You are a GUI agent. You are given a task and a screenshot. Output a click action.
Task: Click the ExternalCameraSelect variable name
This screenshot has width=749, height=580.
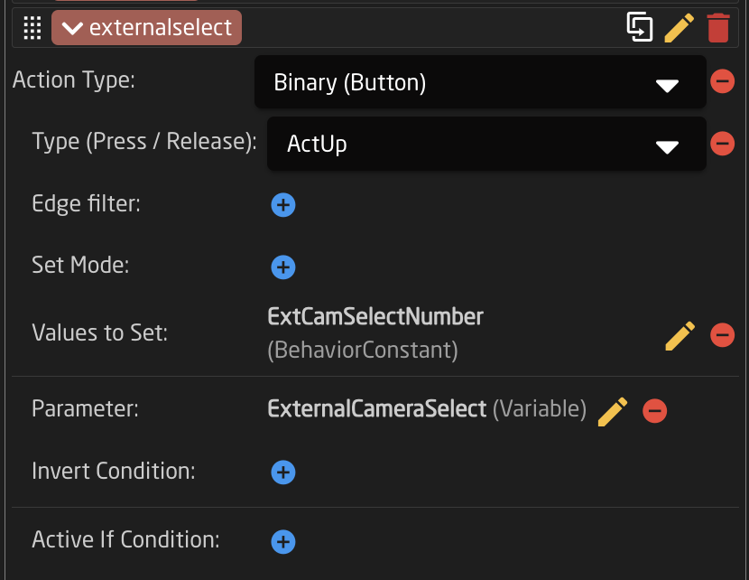pos(377,409)
